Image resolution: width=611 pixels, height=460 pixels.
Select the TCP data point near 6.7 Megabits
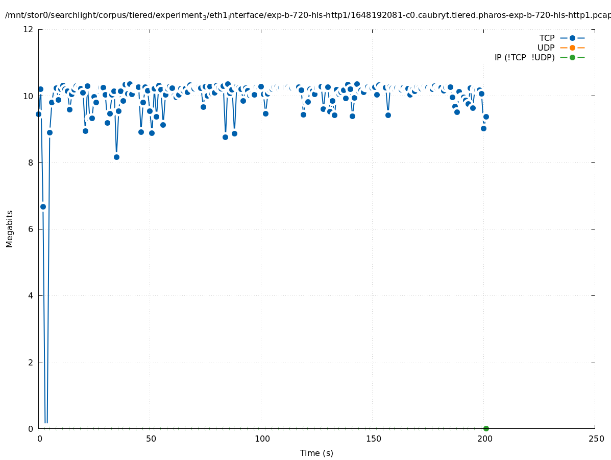click(43, 206)
